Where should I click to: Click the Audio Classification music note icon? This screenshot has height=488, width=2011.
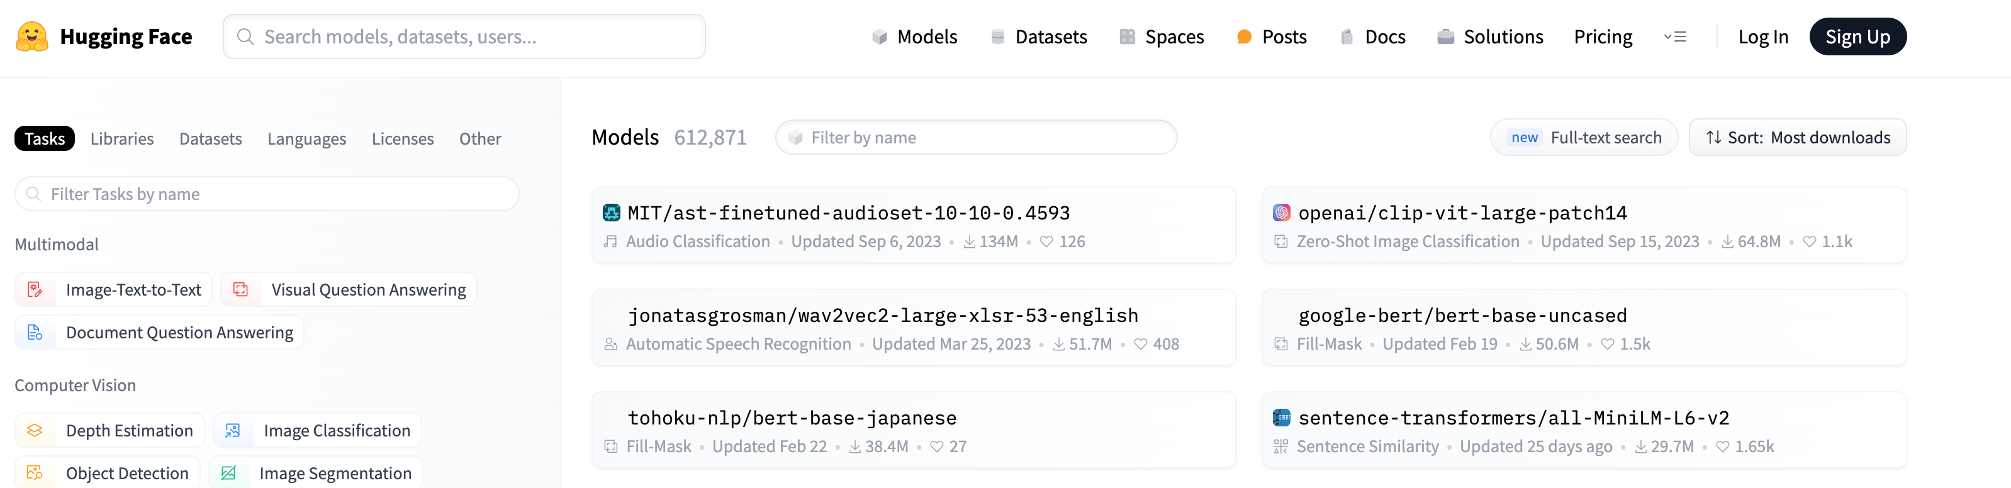(x=610, y=242)
